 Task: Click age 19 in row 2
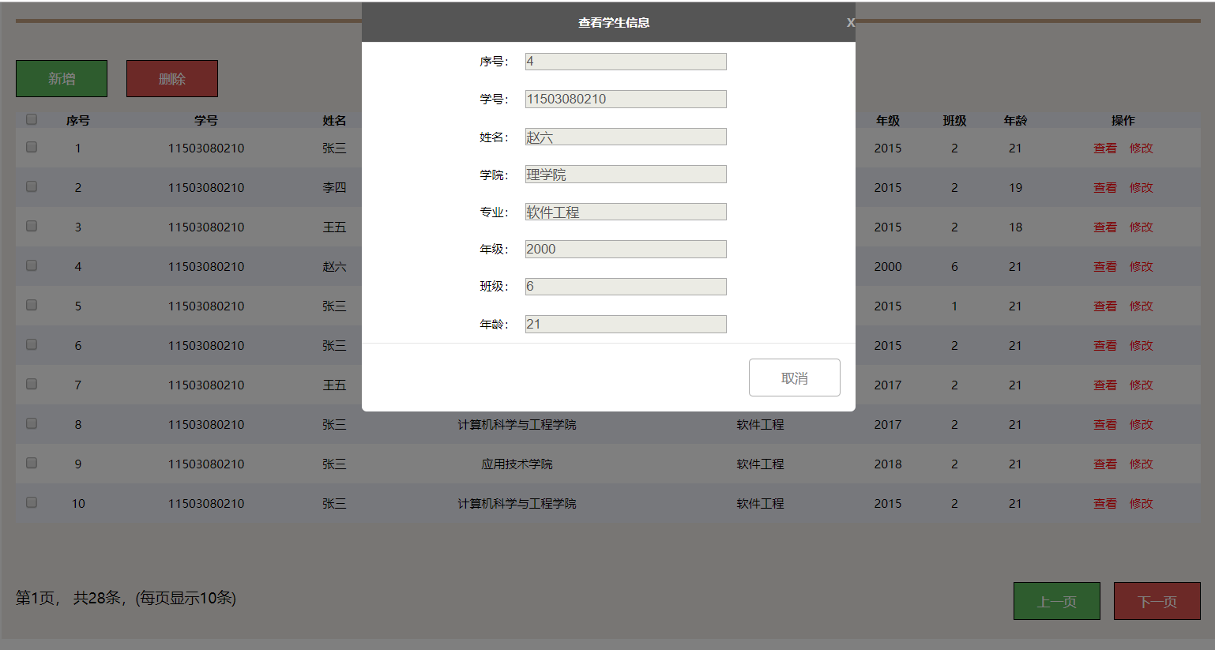[x=1015, y=188]
